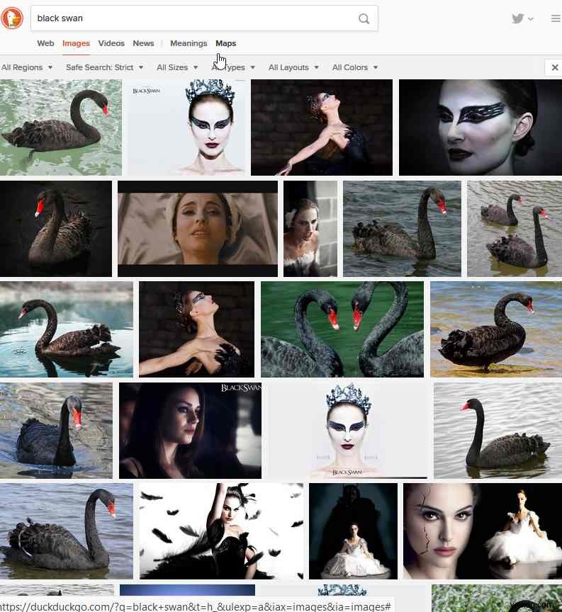The image size is (562, 612).
Task: Open the All Types dropdown
Action: pyautogui.click(x=233, y=67)
